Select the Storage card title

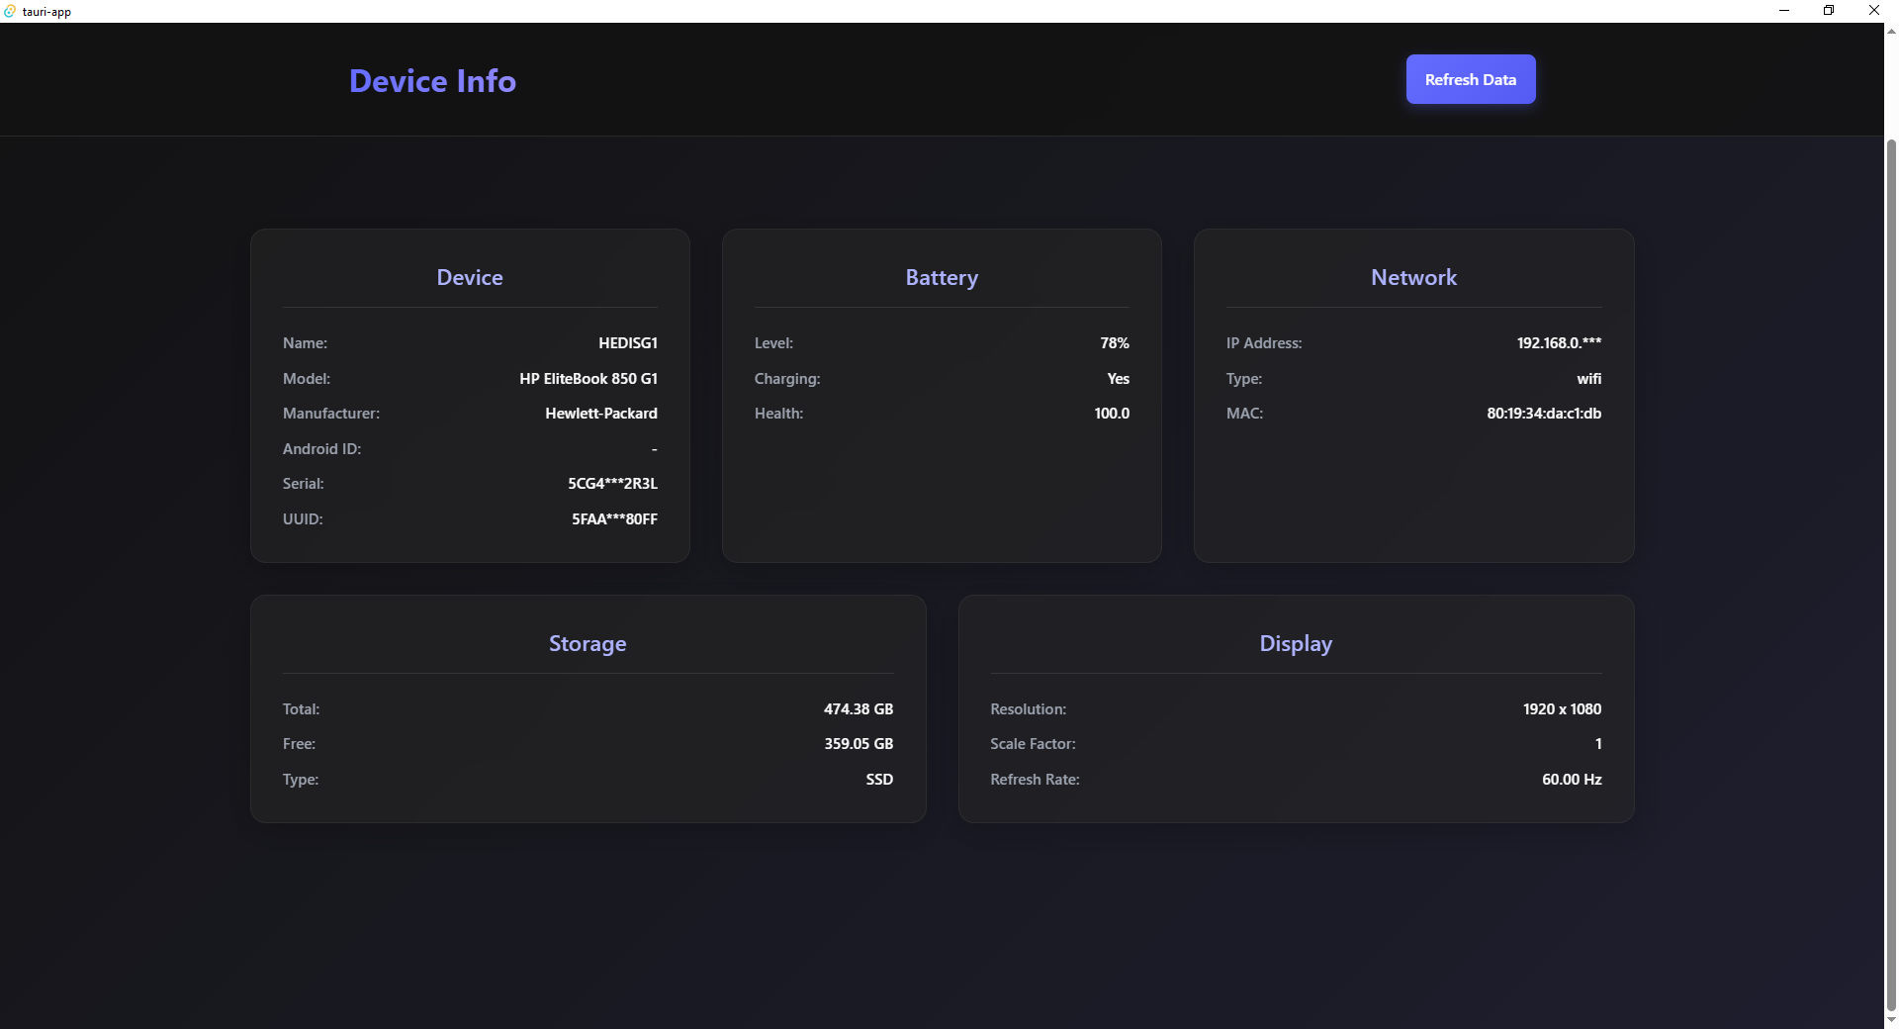pos(588,643)
